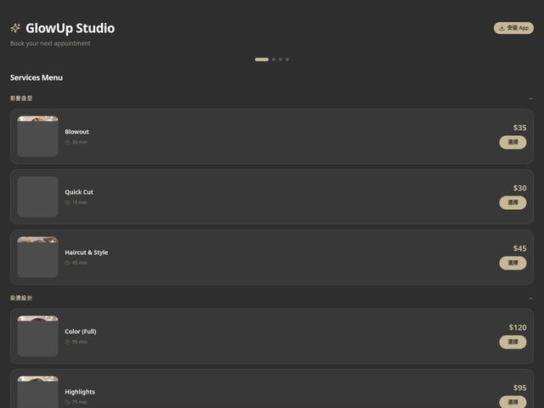The image size is (544, 408).
Task: Click the $95 Highlights price
Action: [519, 388]
